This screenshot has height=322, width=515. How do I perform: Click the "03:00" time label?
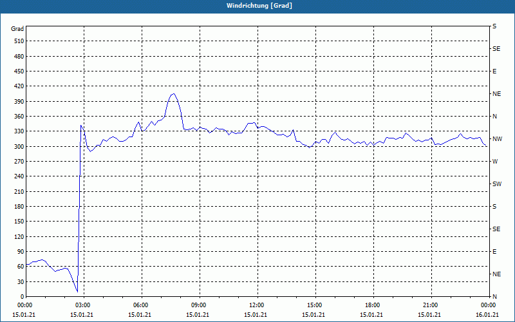[84, 305]
